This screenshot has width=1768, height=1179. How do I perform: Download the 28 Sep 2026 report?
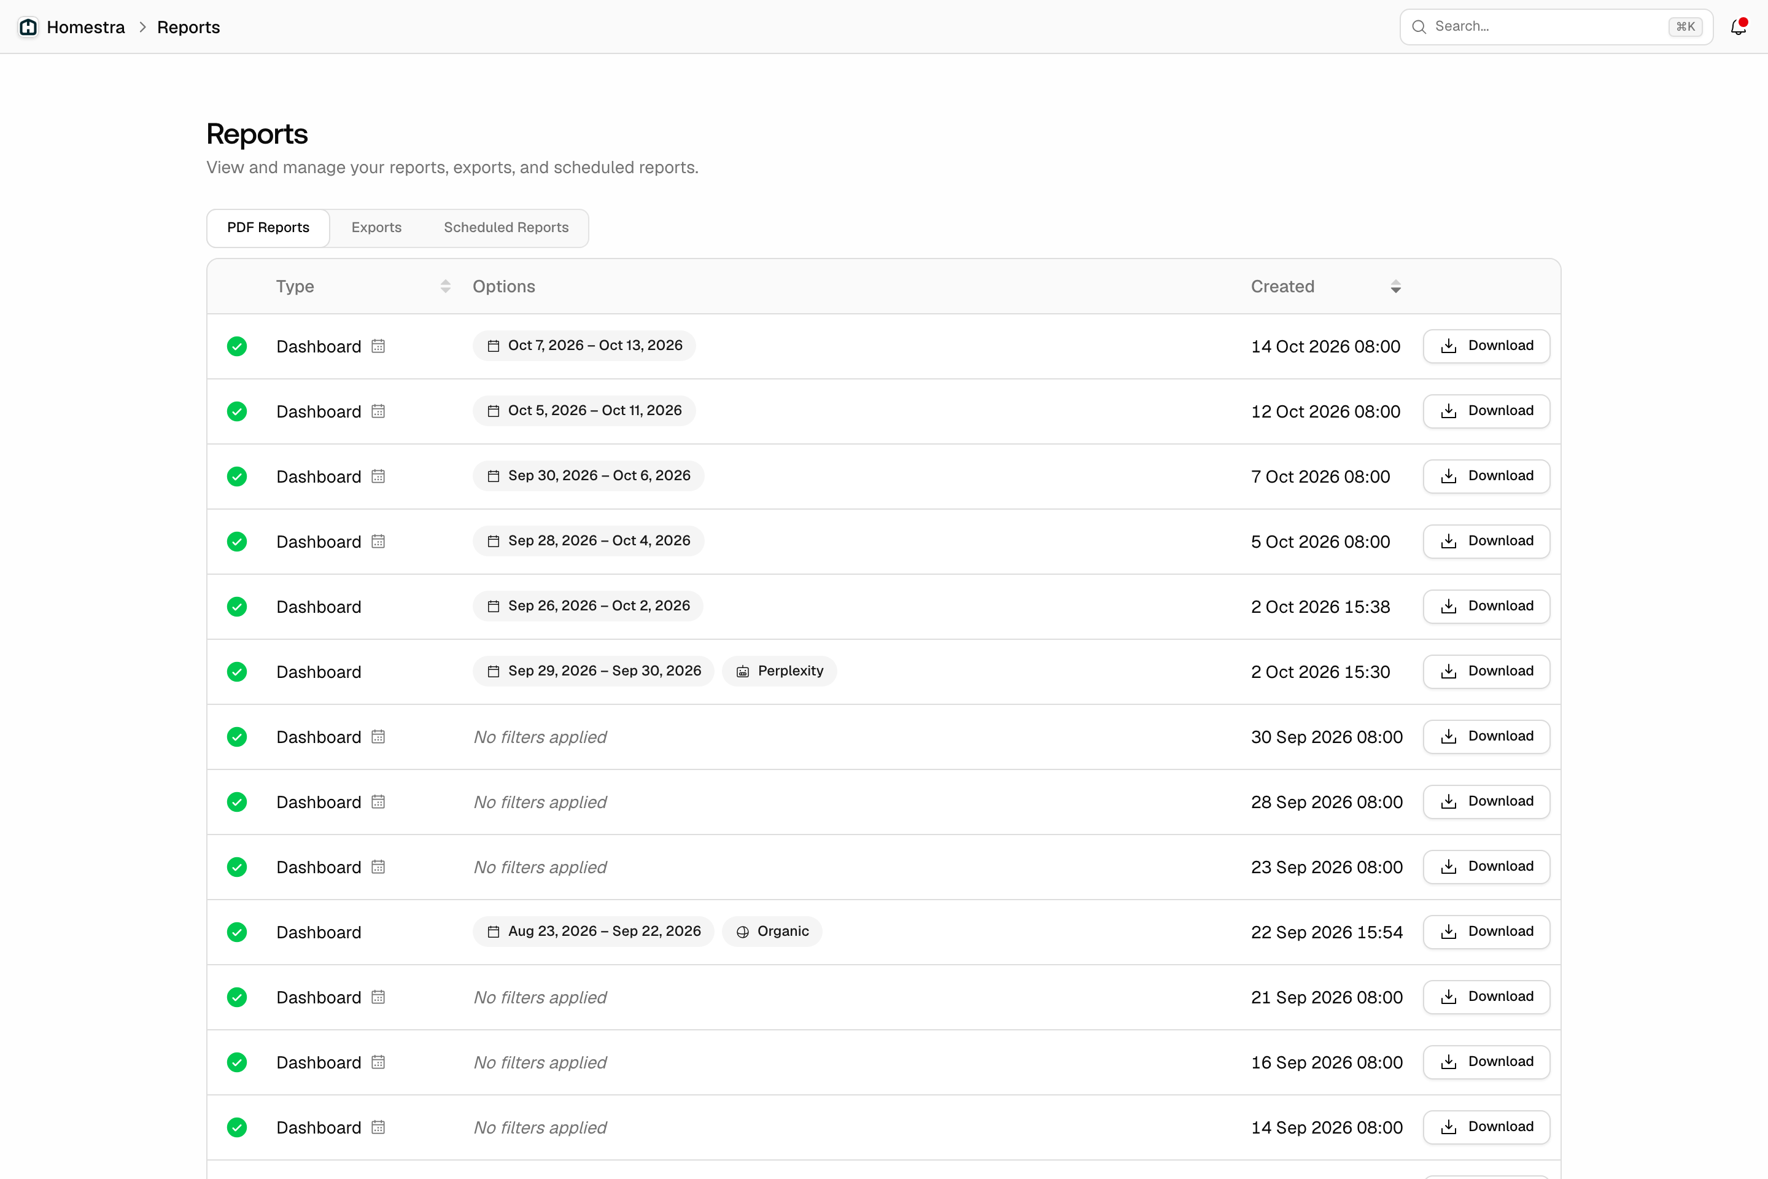click(x=1486, y=801)
